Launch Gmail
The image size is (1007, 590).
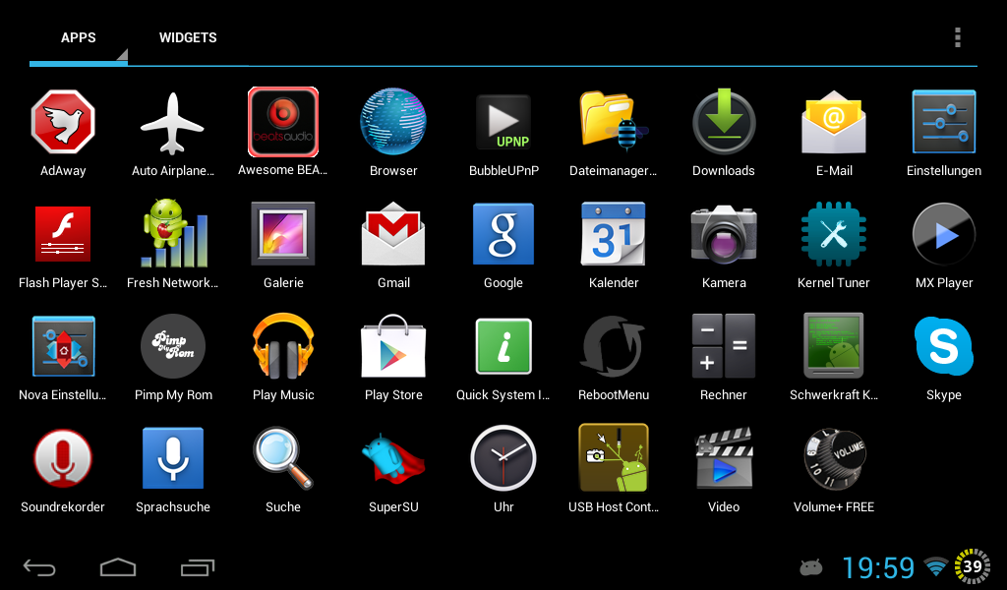click(393, 234)
